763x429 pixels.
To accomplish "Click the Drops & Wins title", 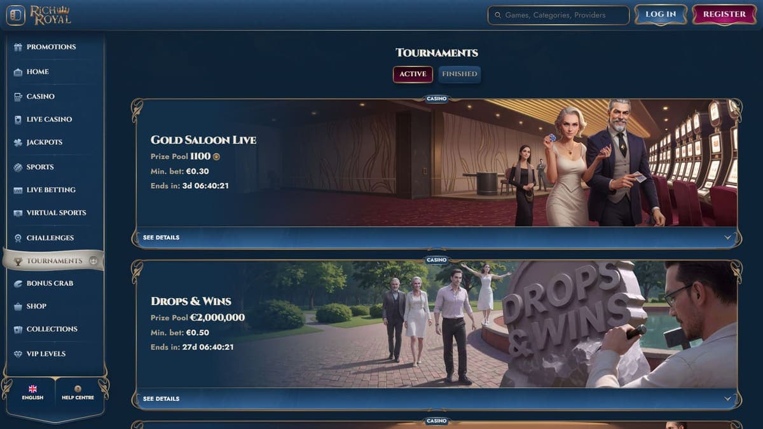I will pos(191,301).
